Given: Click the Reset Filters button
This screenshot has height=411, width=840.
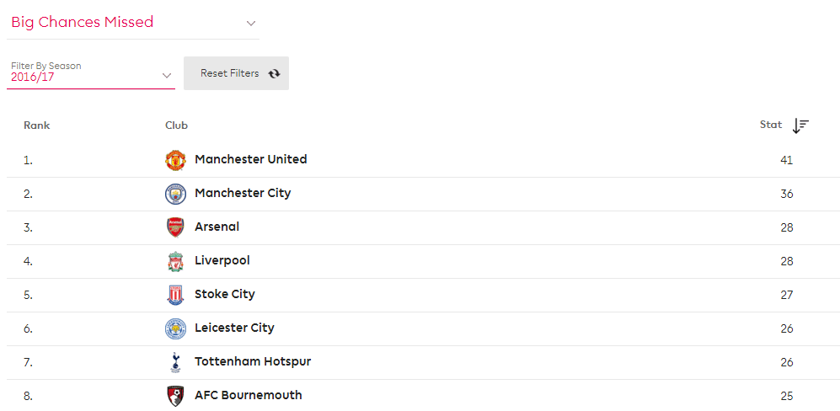Looking at the screenshot, I should 236,73.
